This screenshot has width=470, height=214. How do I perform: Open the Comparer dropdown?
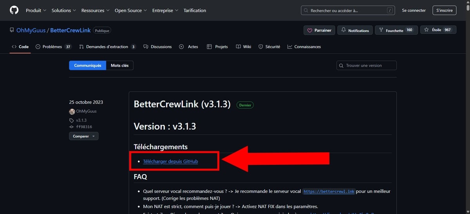tap(84, 136)
